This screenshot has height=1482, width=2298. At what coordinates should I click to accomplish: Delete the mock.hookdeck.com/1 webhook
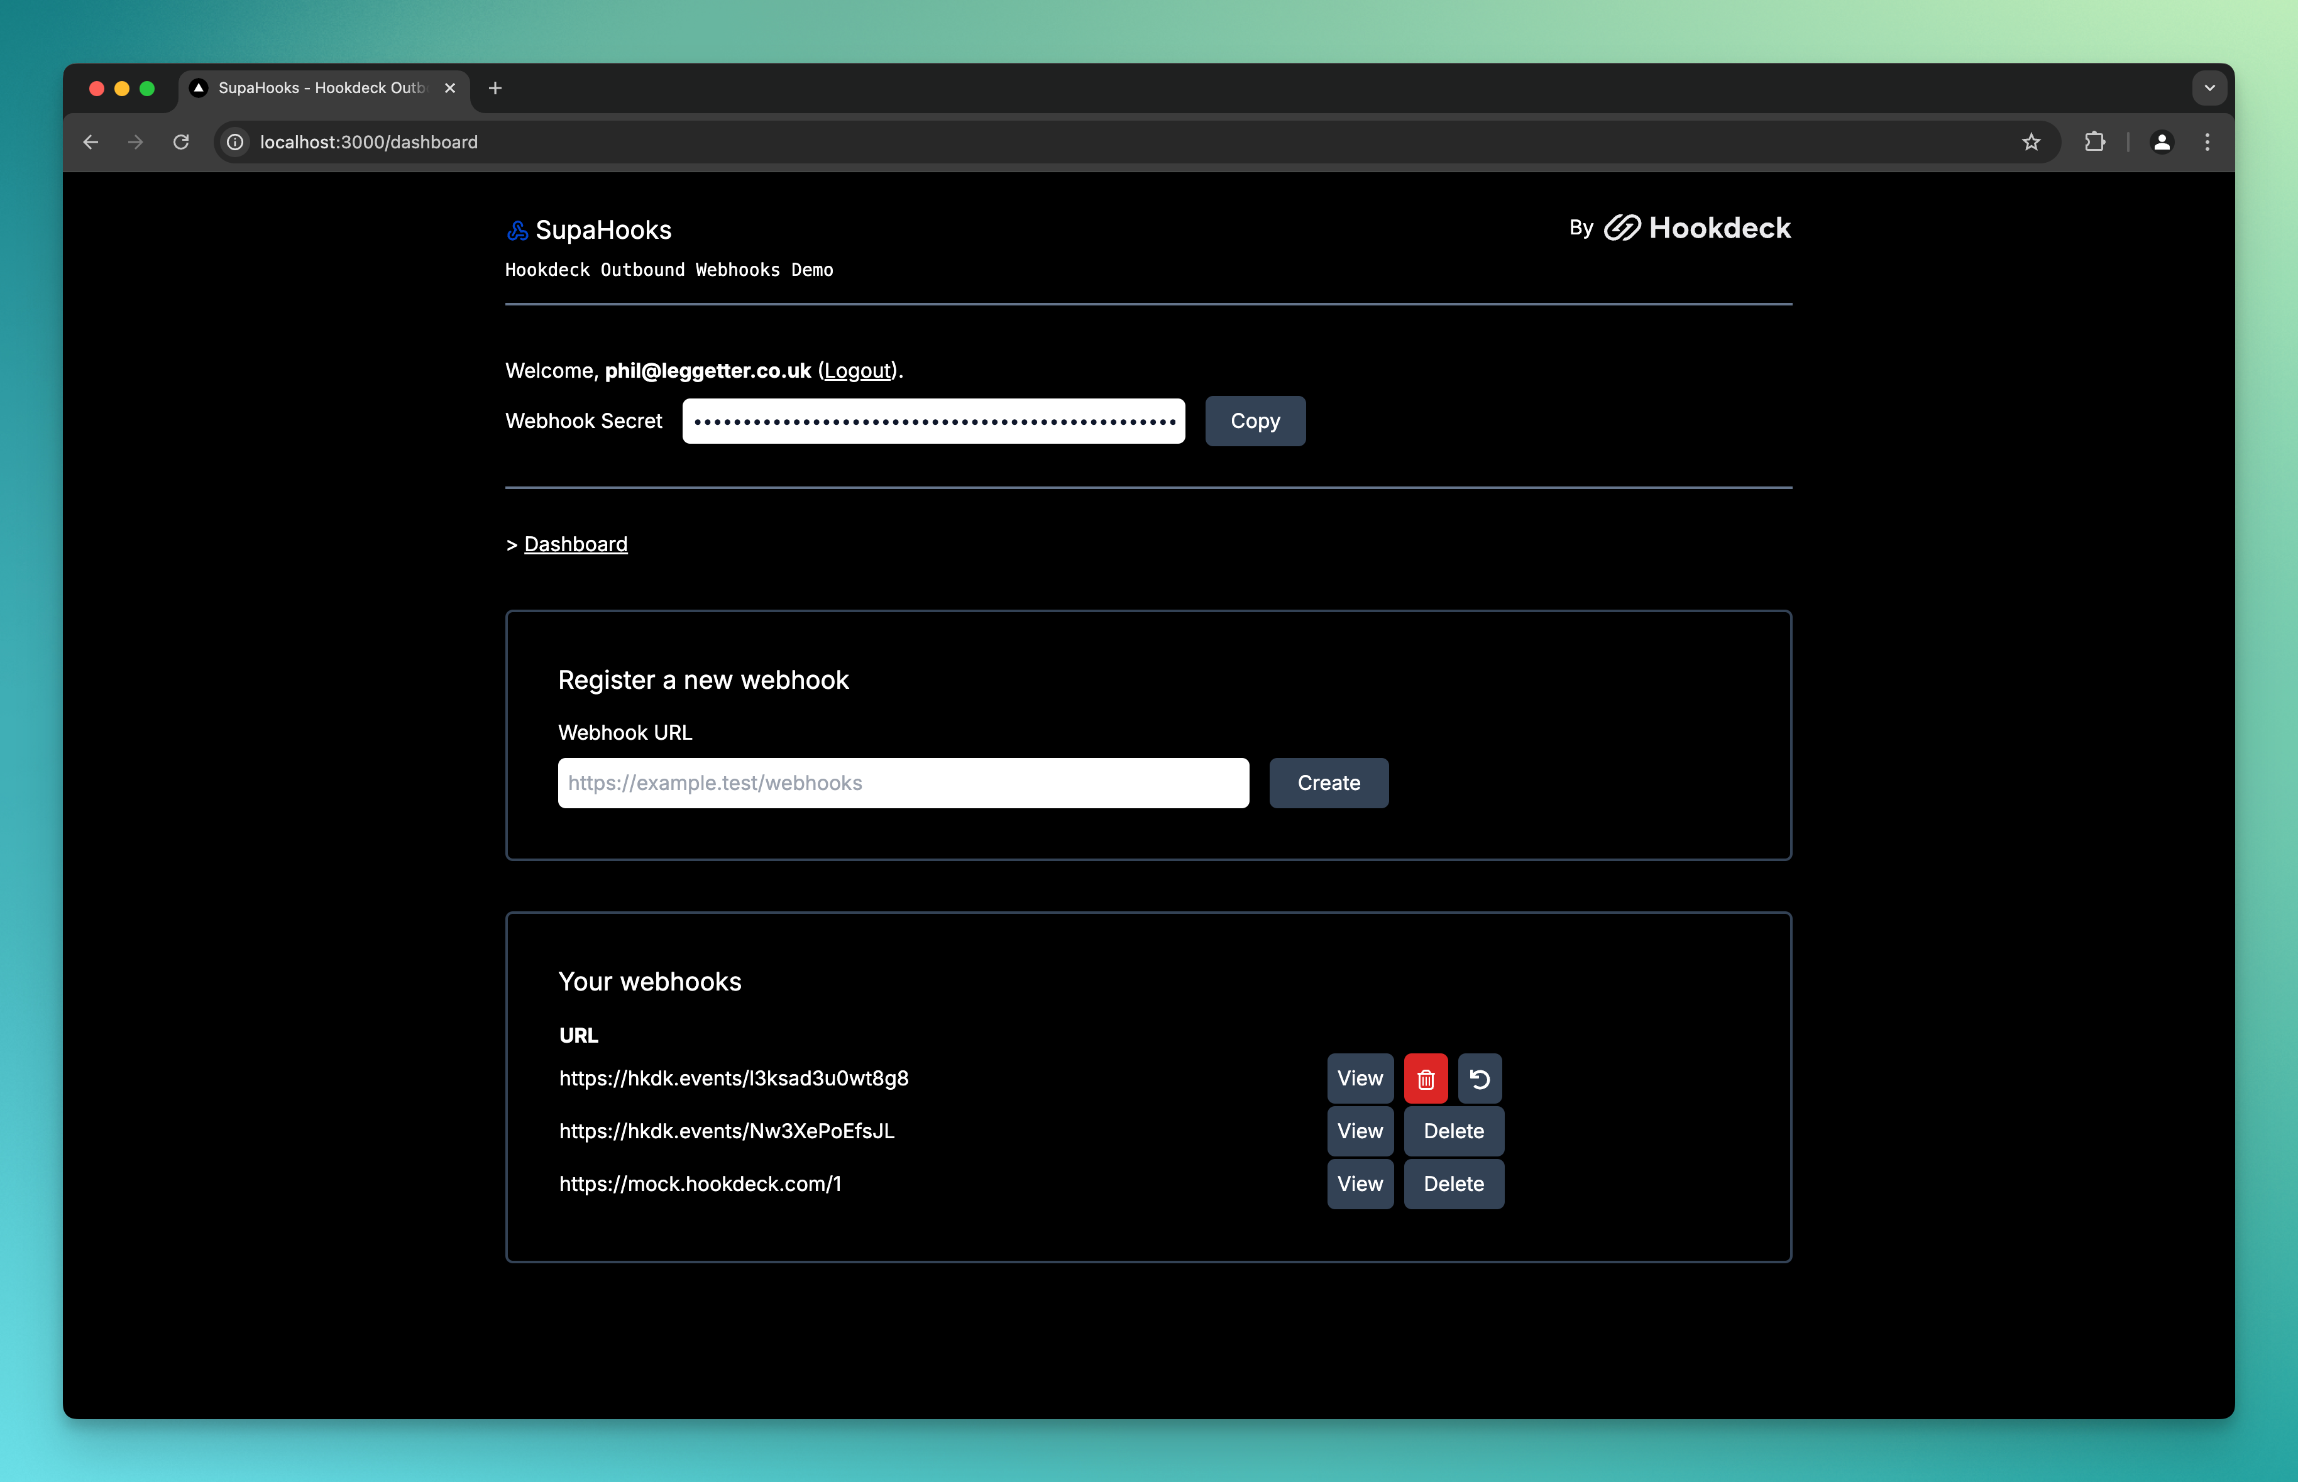click(x=1453, y=1183)
